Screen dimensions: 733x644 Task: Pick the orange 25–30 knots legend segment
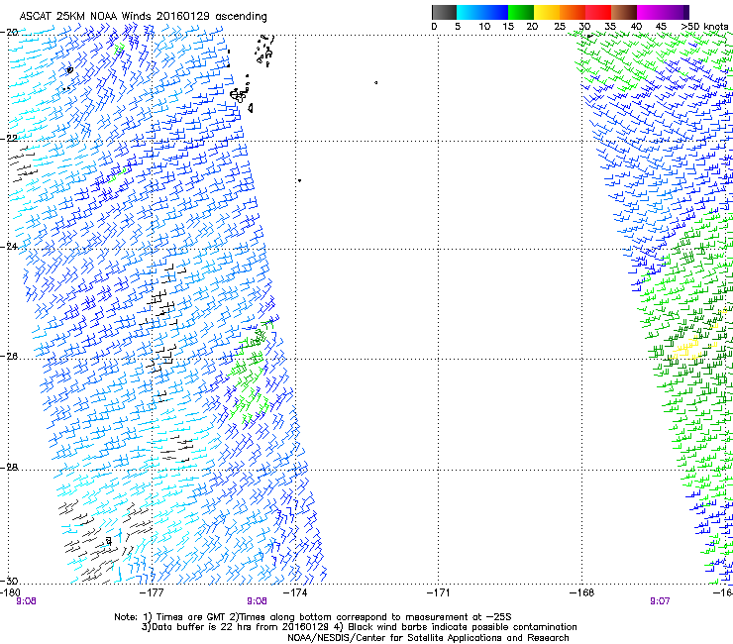(x=573, y=12)
